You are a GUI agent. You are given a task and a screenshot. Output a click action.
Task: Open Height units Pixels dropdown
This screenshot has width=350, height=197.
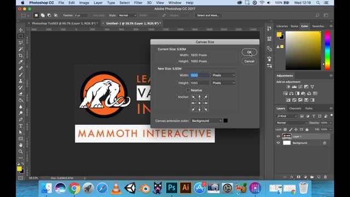pos(224,83)
